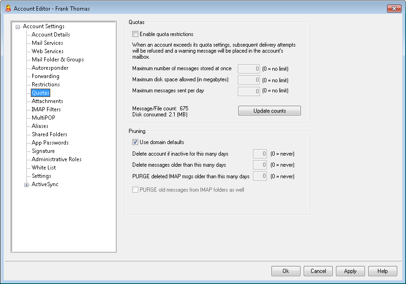Close the Account Editor window
406x284 pixels.
pos(394,8)
